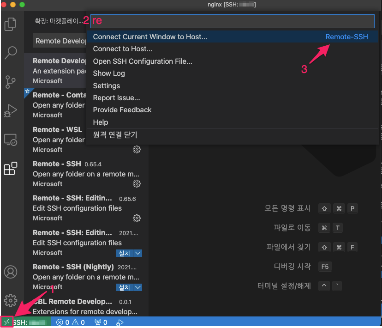Click the 확장: 마켓플레이스 sidebar title
The image size is (382, 328).
coord(59,21)
